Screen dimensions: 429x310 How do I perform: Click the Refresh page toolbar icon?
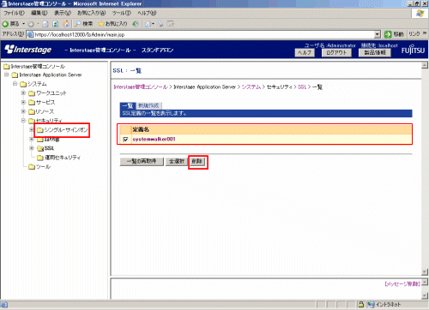[56, 24]
